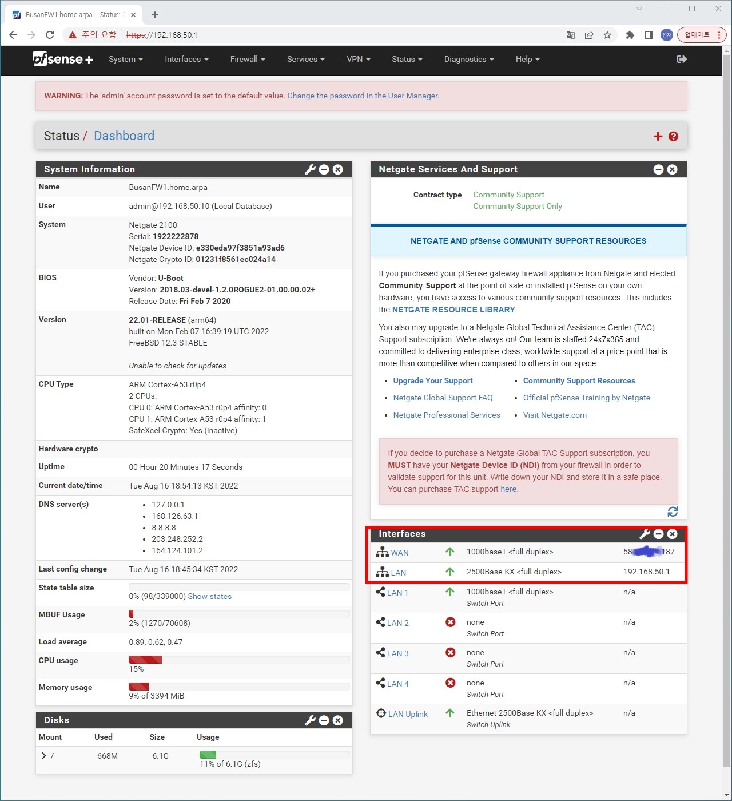
Task: Open Interfaces widget wrench settings
Action: point(645,534)
